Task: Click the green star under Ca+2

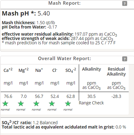Action: [x=5, y=104]
